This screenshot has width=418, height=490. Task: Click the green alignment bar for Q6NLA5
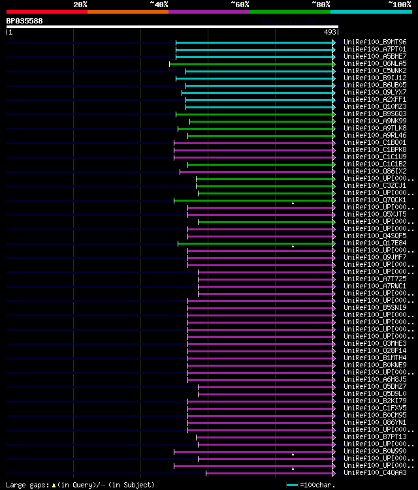pos(251,65)
